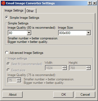
Task: Select Advanced Image Settings radio button
Action: coord(7,53)
